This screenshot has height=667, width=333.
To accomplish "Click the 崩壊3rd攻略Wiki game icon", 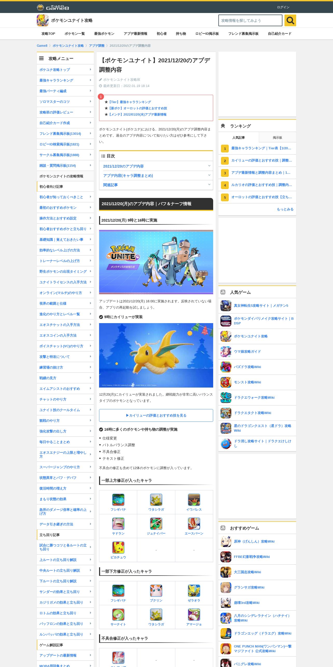I will [226, 603].
